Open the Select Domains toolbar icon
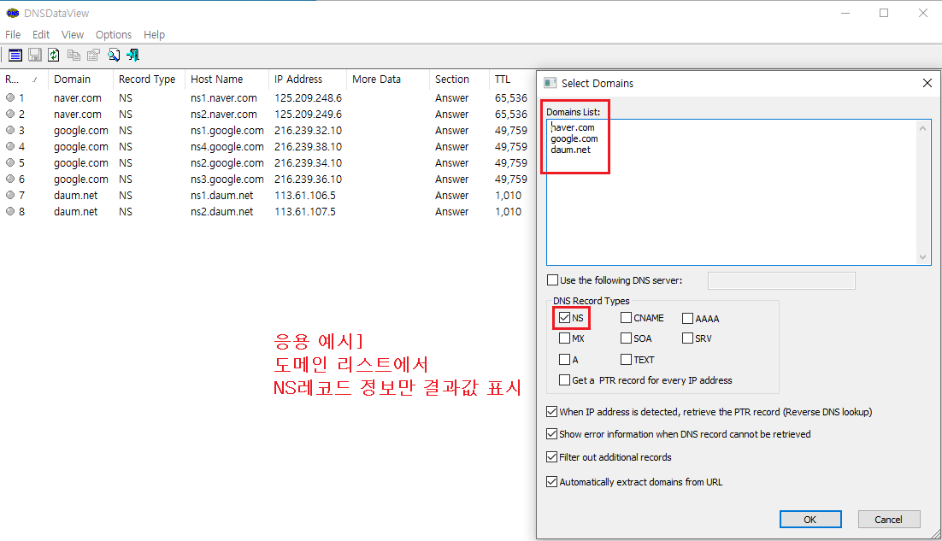 click(x=15, y=56)
